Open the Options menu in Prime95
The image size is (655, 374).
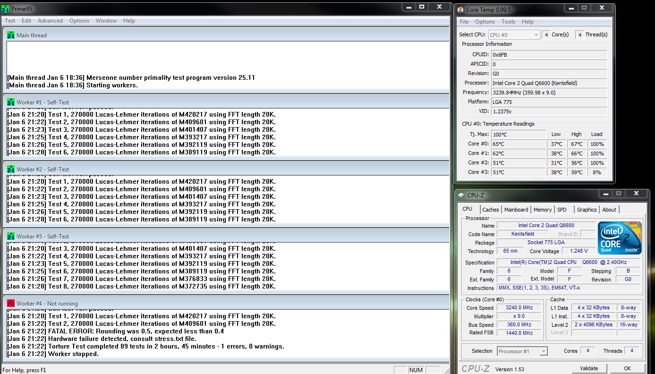(79, 21)
